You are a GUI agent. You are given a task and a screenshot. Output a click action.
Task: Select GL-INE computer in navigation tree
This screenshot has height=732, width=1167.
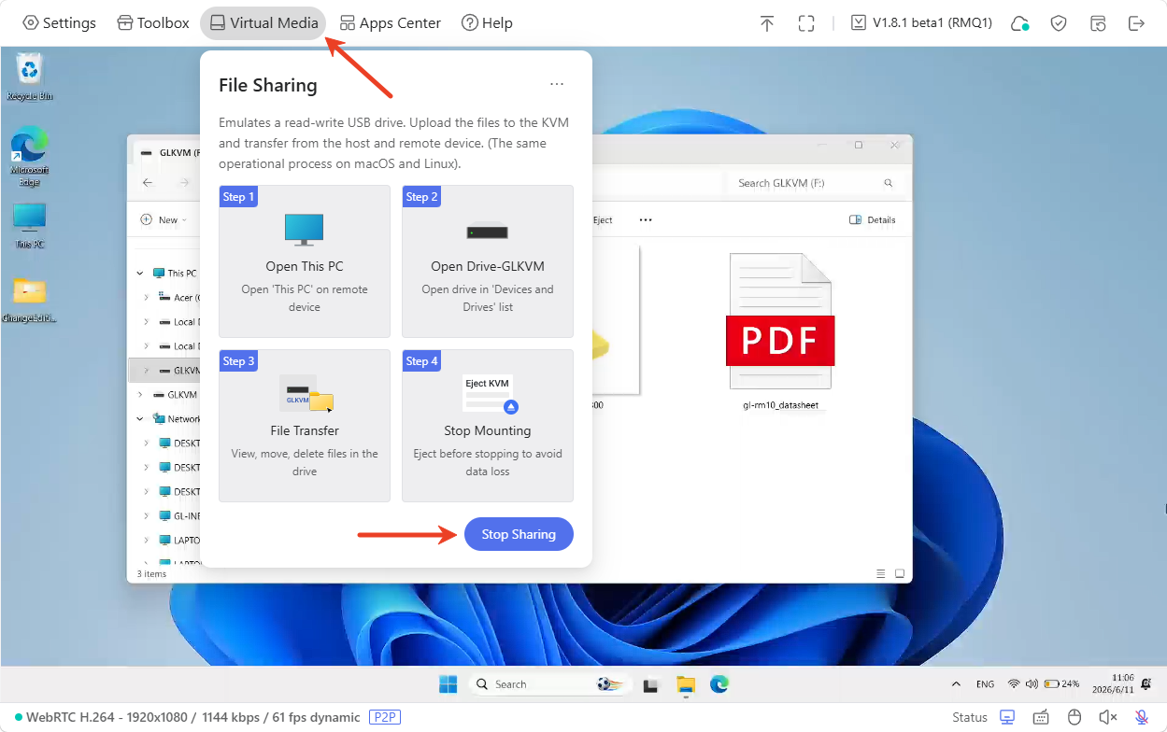pyautogui.click(x=180, y=515)
